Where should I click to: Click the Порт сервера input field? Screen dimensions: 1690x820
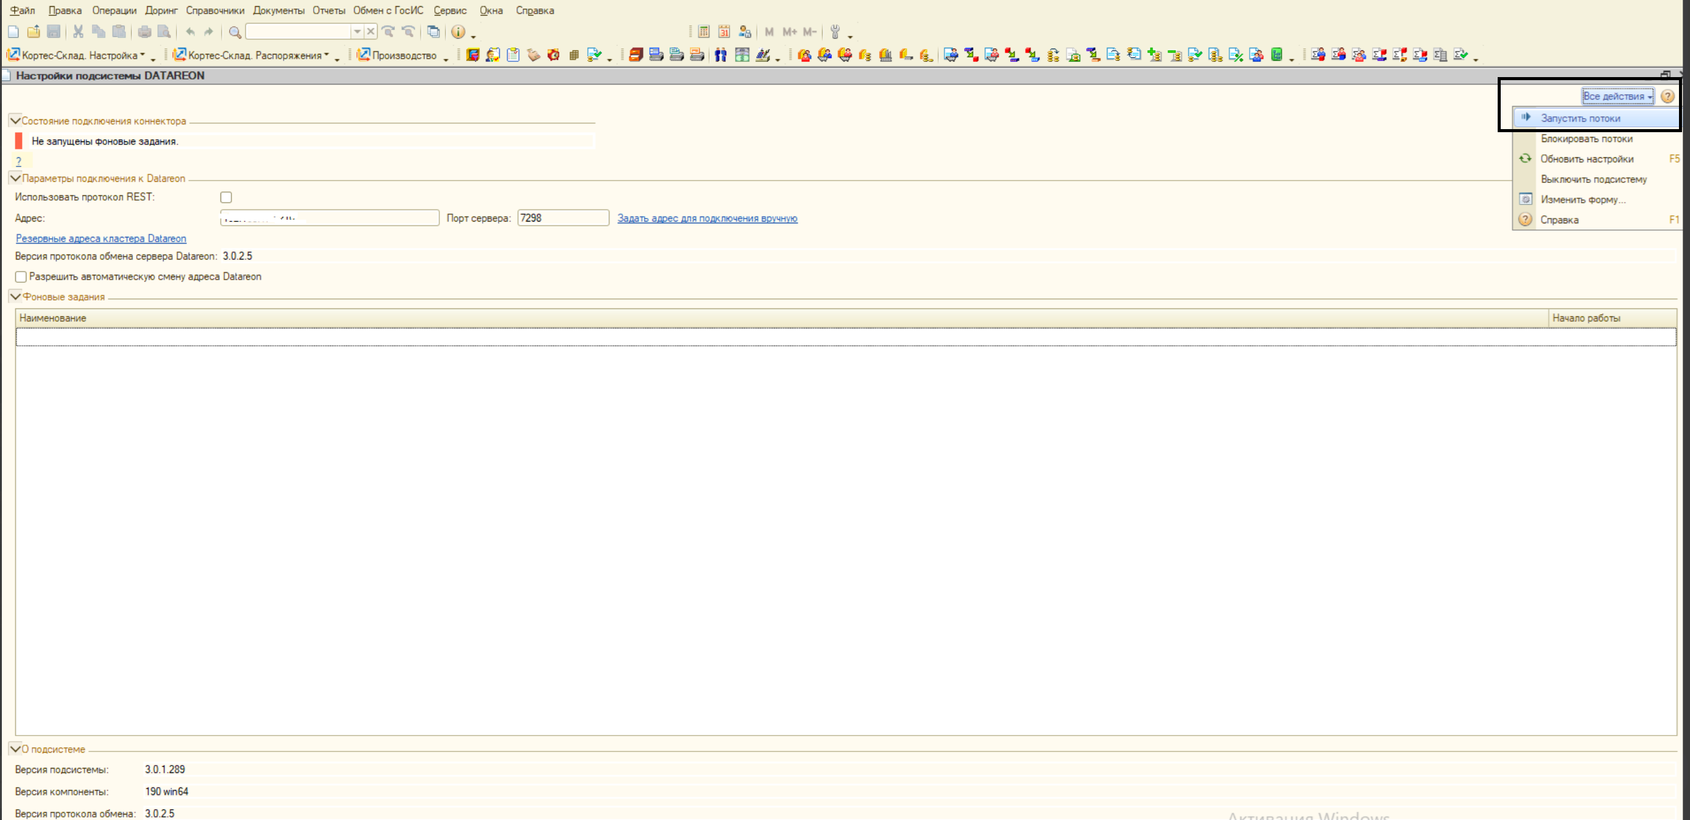coord(562,218)
